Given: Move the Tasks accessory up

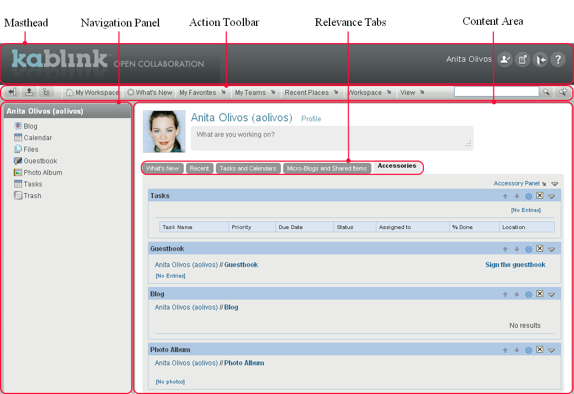Looking at the screenshot, I should (505, 196).
